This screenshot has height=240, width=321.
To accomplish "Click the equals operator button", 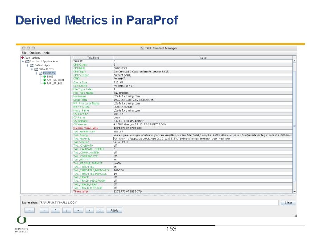I will pyautogui.click(x=78, y=210).
